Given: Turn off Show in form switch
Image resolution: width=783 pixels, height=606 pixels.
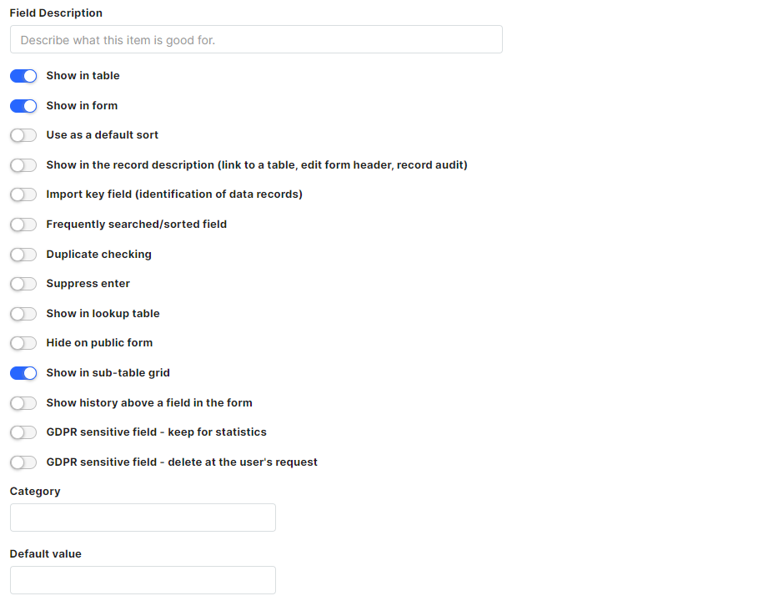Looking at the screenshot, I should [23, 106].
